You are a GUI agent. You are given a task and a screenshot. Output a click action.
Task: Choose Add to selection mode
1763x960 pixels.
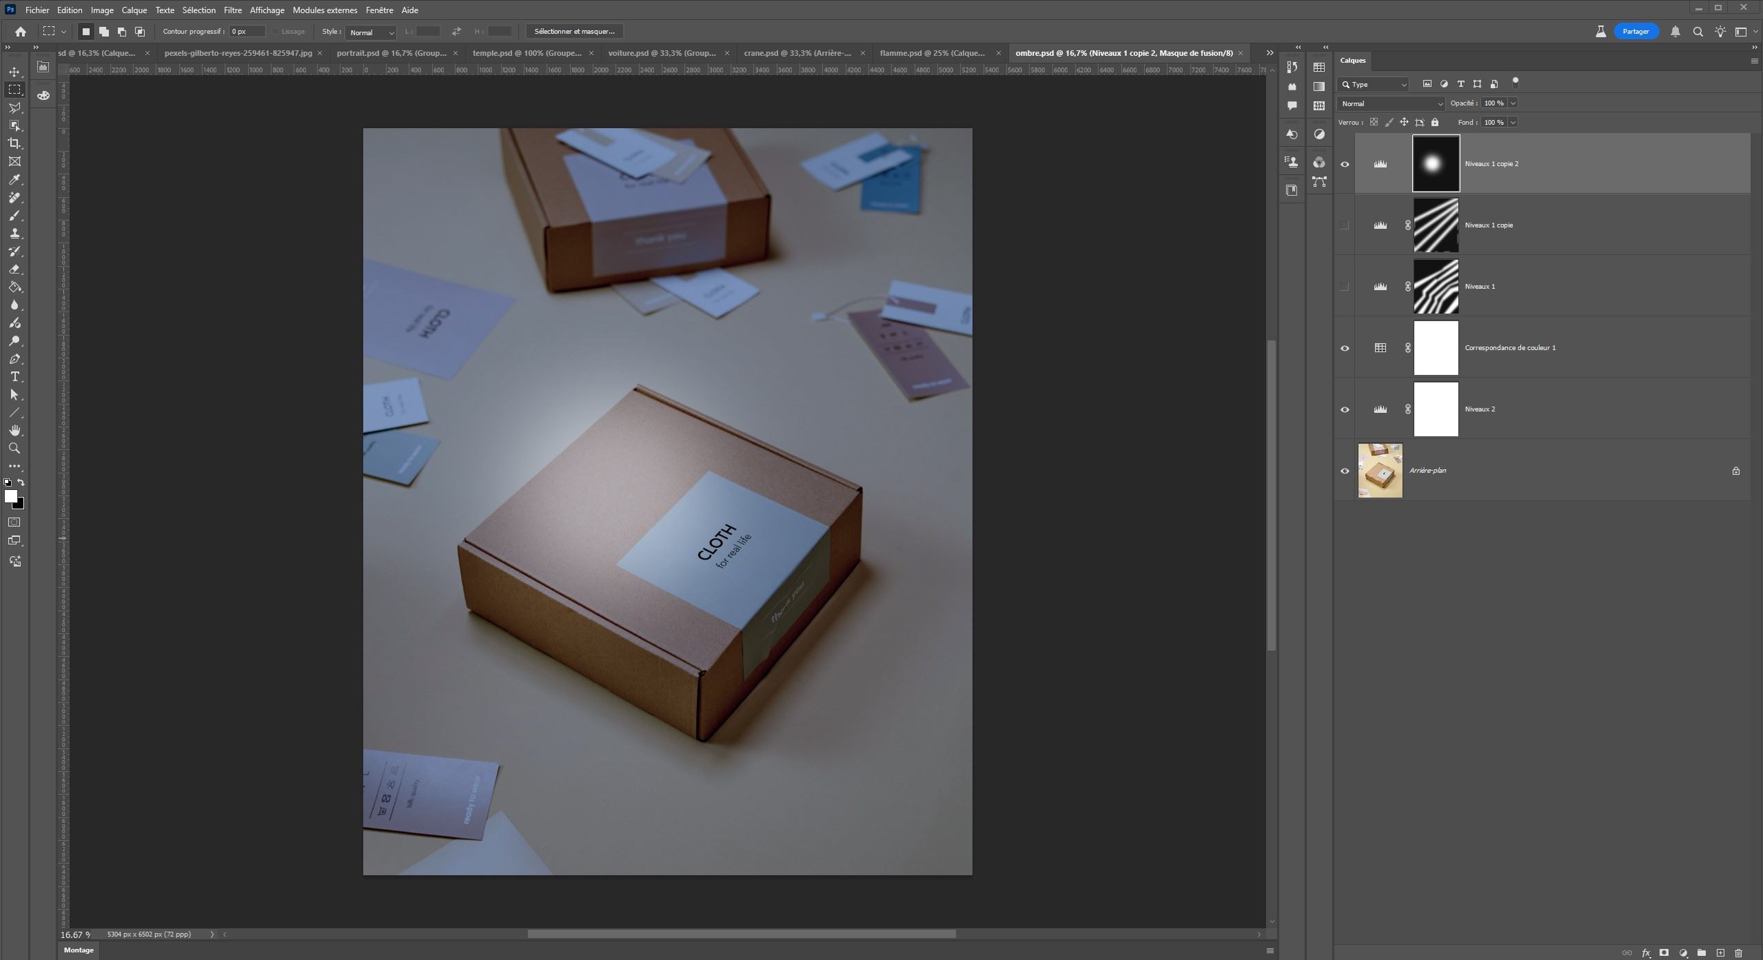104,31
